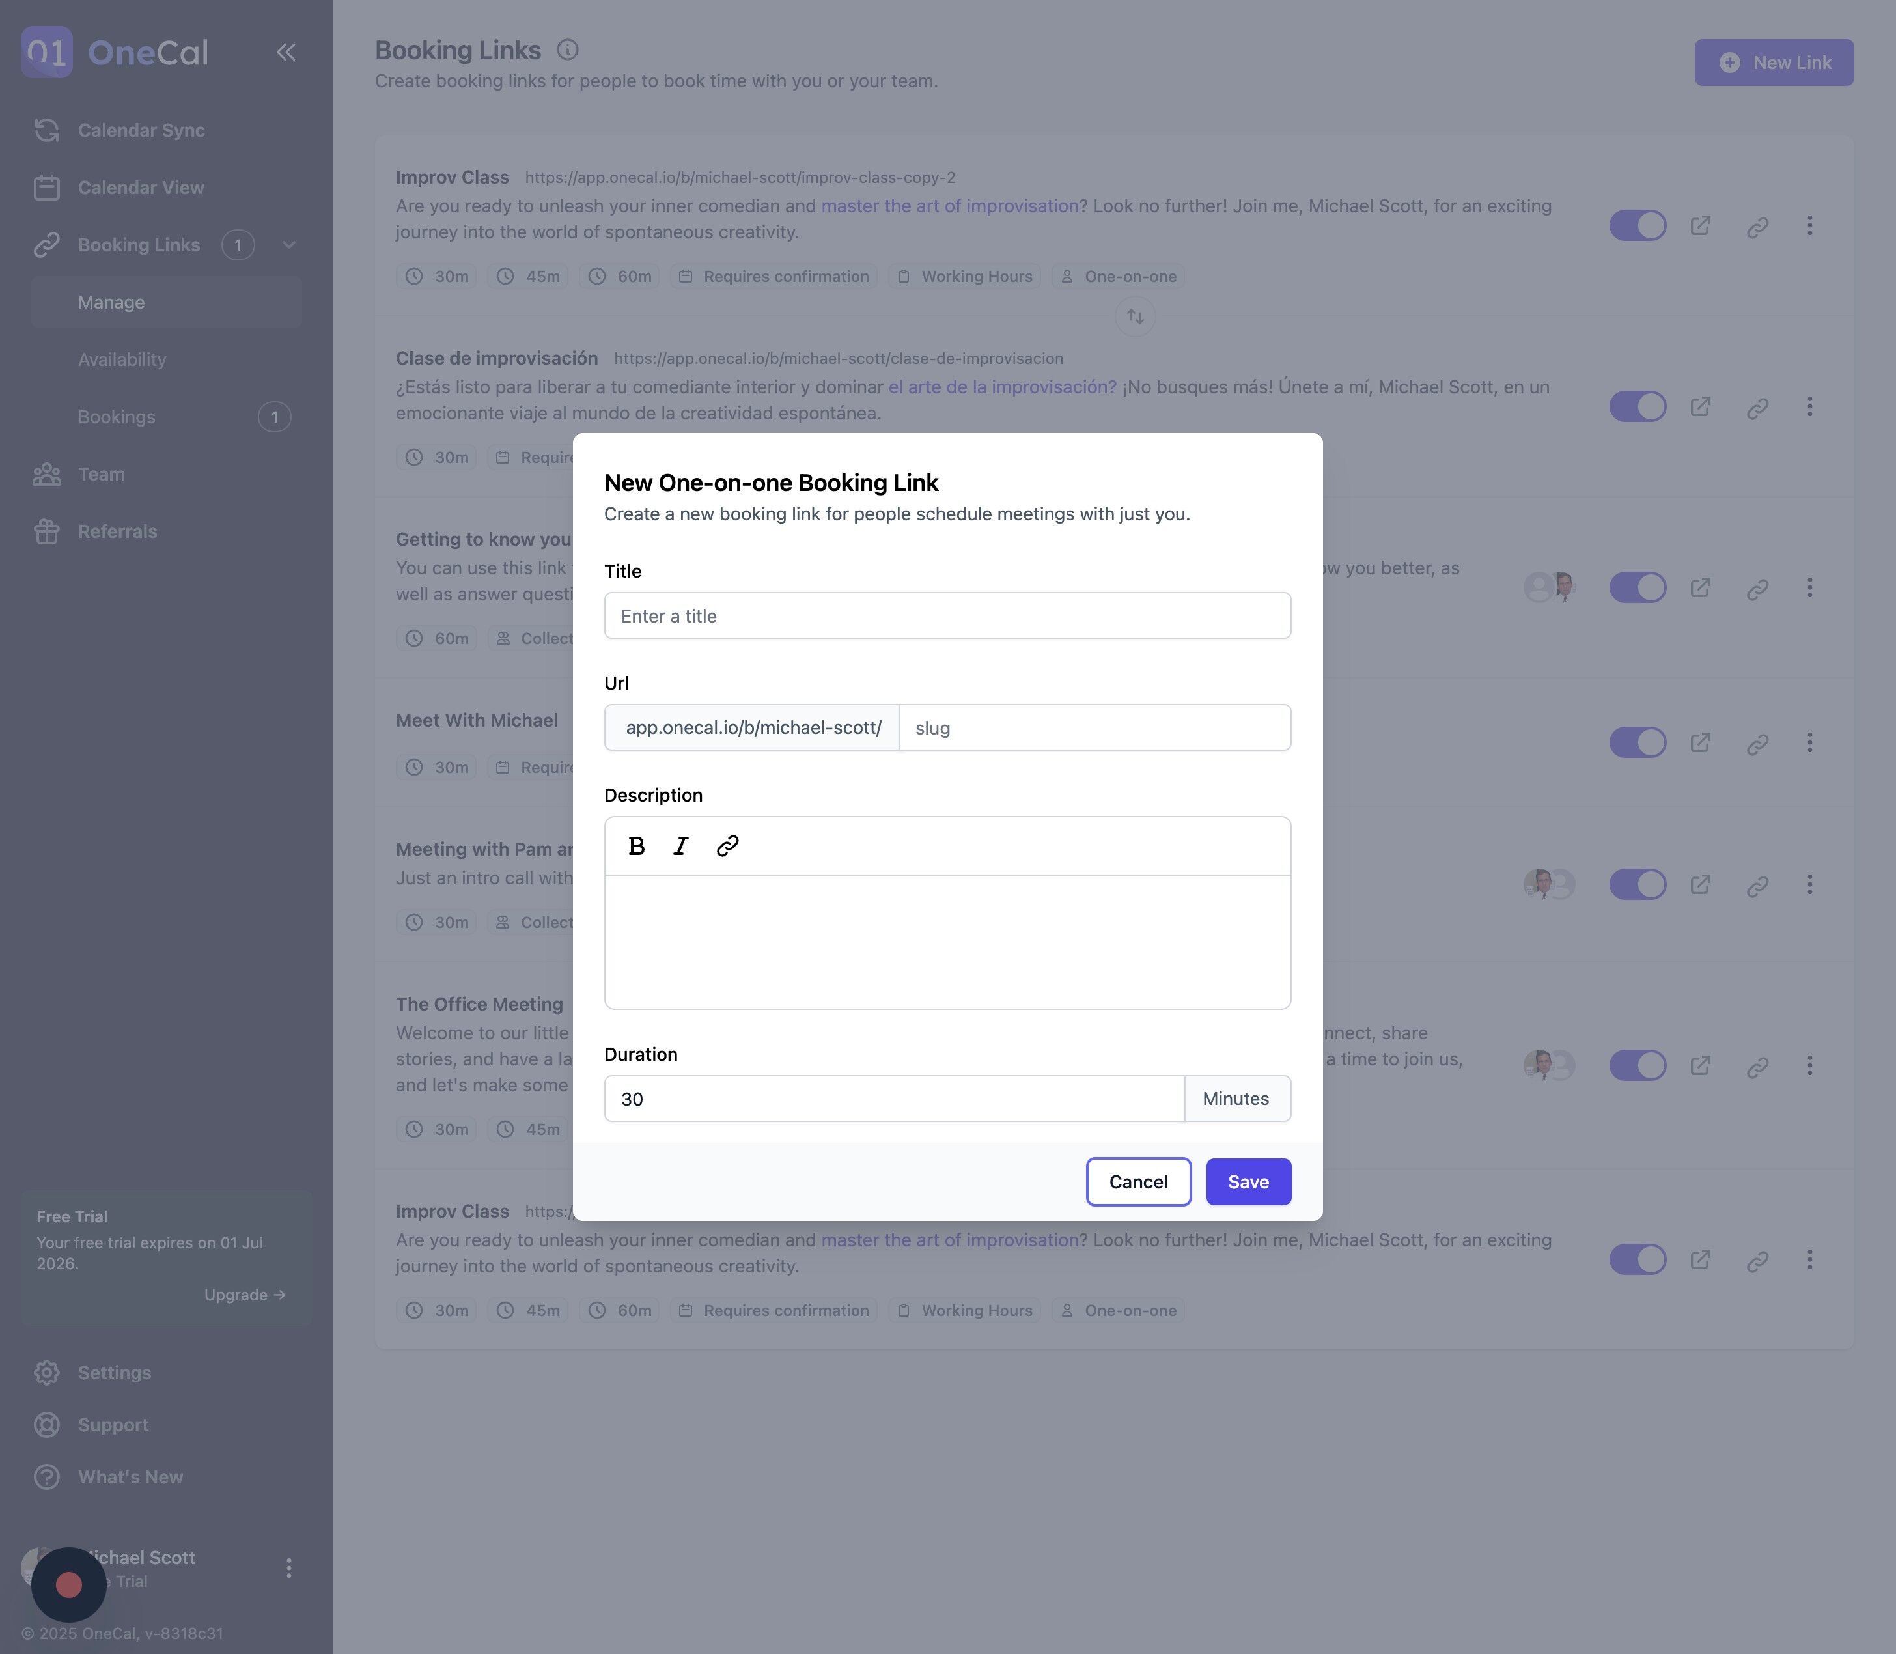
Task: Save the new booking link
Action: coord(1248,1183)
